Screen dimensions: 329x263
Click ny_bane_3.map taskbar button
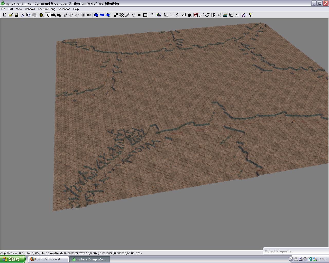tap(89, 259)
